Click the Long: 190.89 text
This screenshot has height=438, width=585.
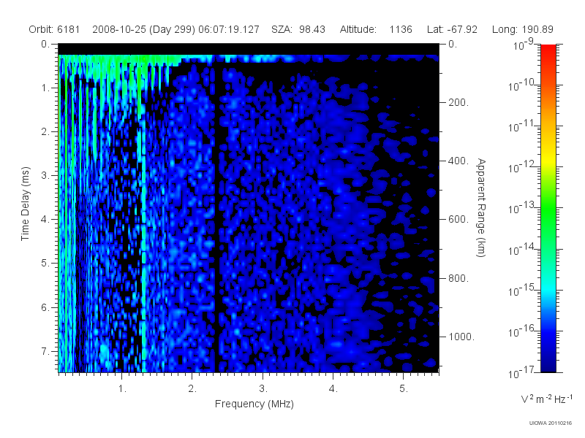(x=522, y=29)
